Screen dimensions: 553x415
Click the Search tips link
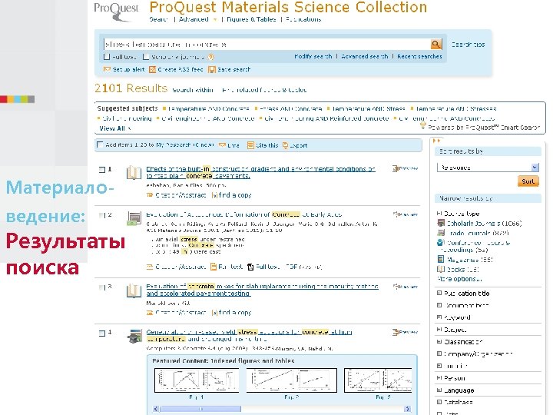469,45
